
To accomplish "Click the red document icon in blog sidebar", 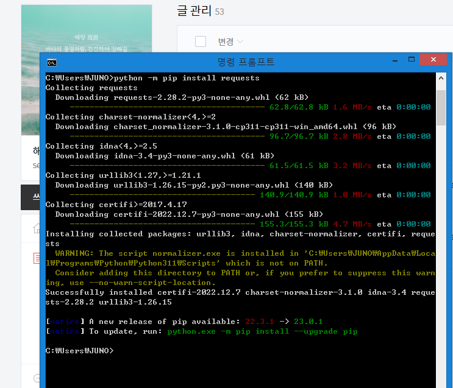I will (x=37, y=258).
